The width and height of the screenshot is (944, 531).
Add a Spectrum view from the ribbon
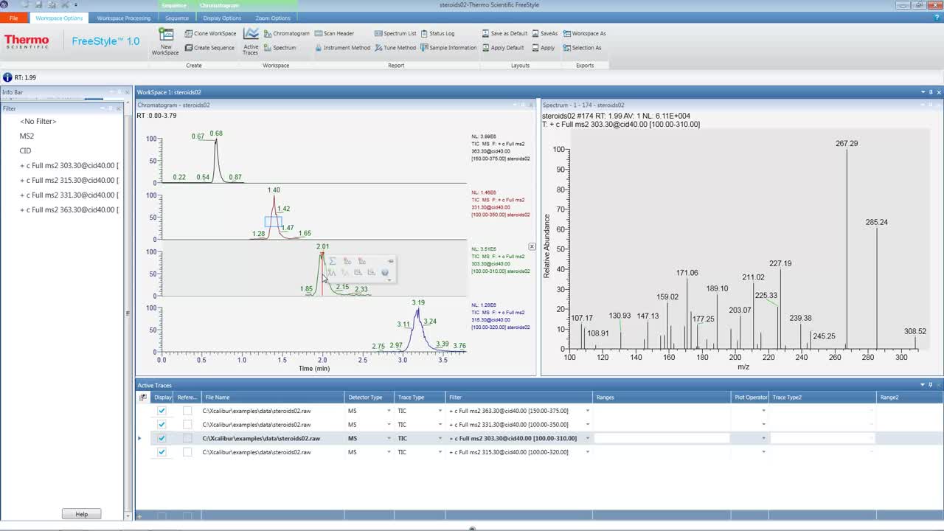280,48
